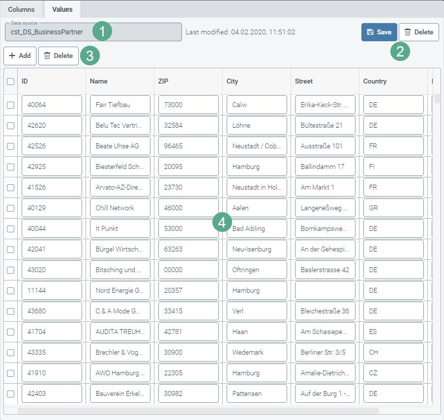The width and height of the screenshot is (444, 420).
Task: Click the Name column header
Action: (x=99, y=82)
